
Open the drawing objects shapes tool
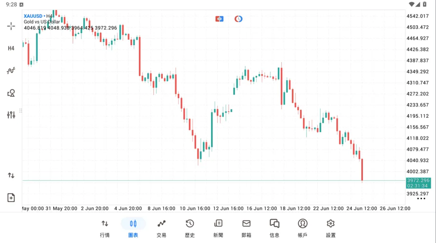pos(11,93)
